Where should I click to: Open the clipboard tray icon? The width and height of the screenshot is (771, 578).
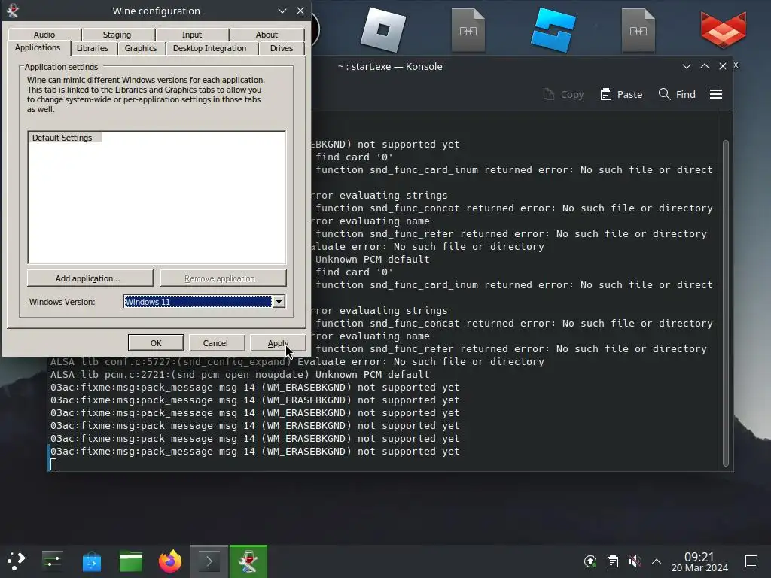tap(613, 561)
